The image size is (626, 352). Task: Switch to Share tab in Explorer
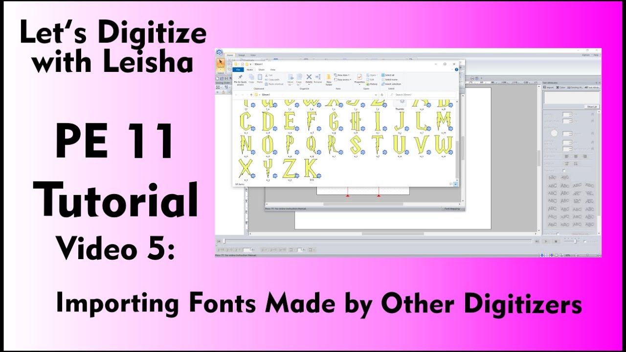click(261, 69)
